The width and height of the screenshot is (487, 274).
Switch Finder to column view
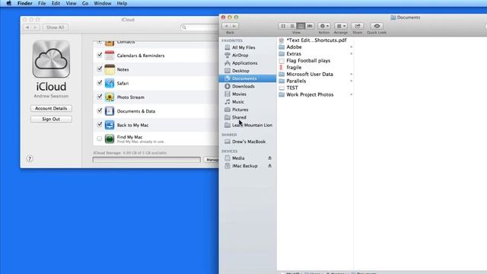[x=301, y=26]
